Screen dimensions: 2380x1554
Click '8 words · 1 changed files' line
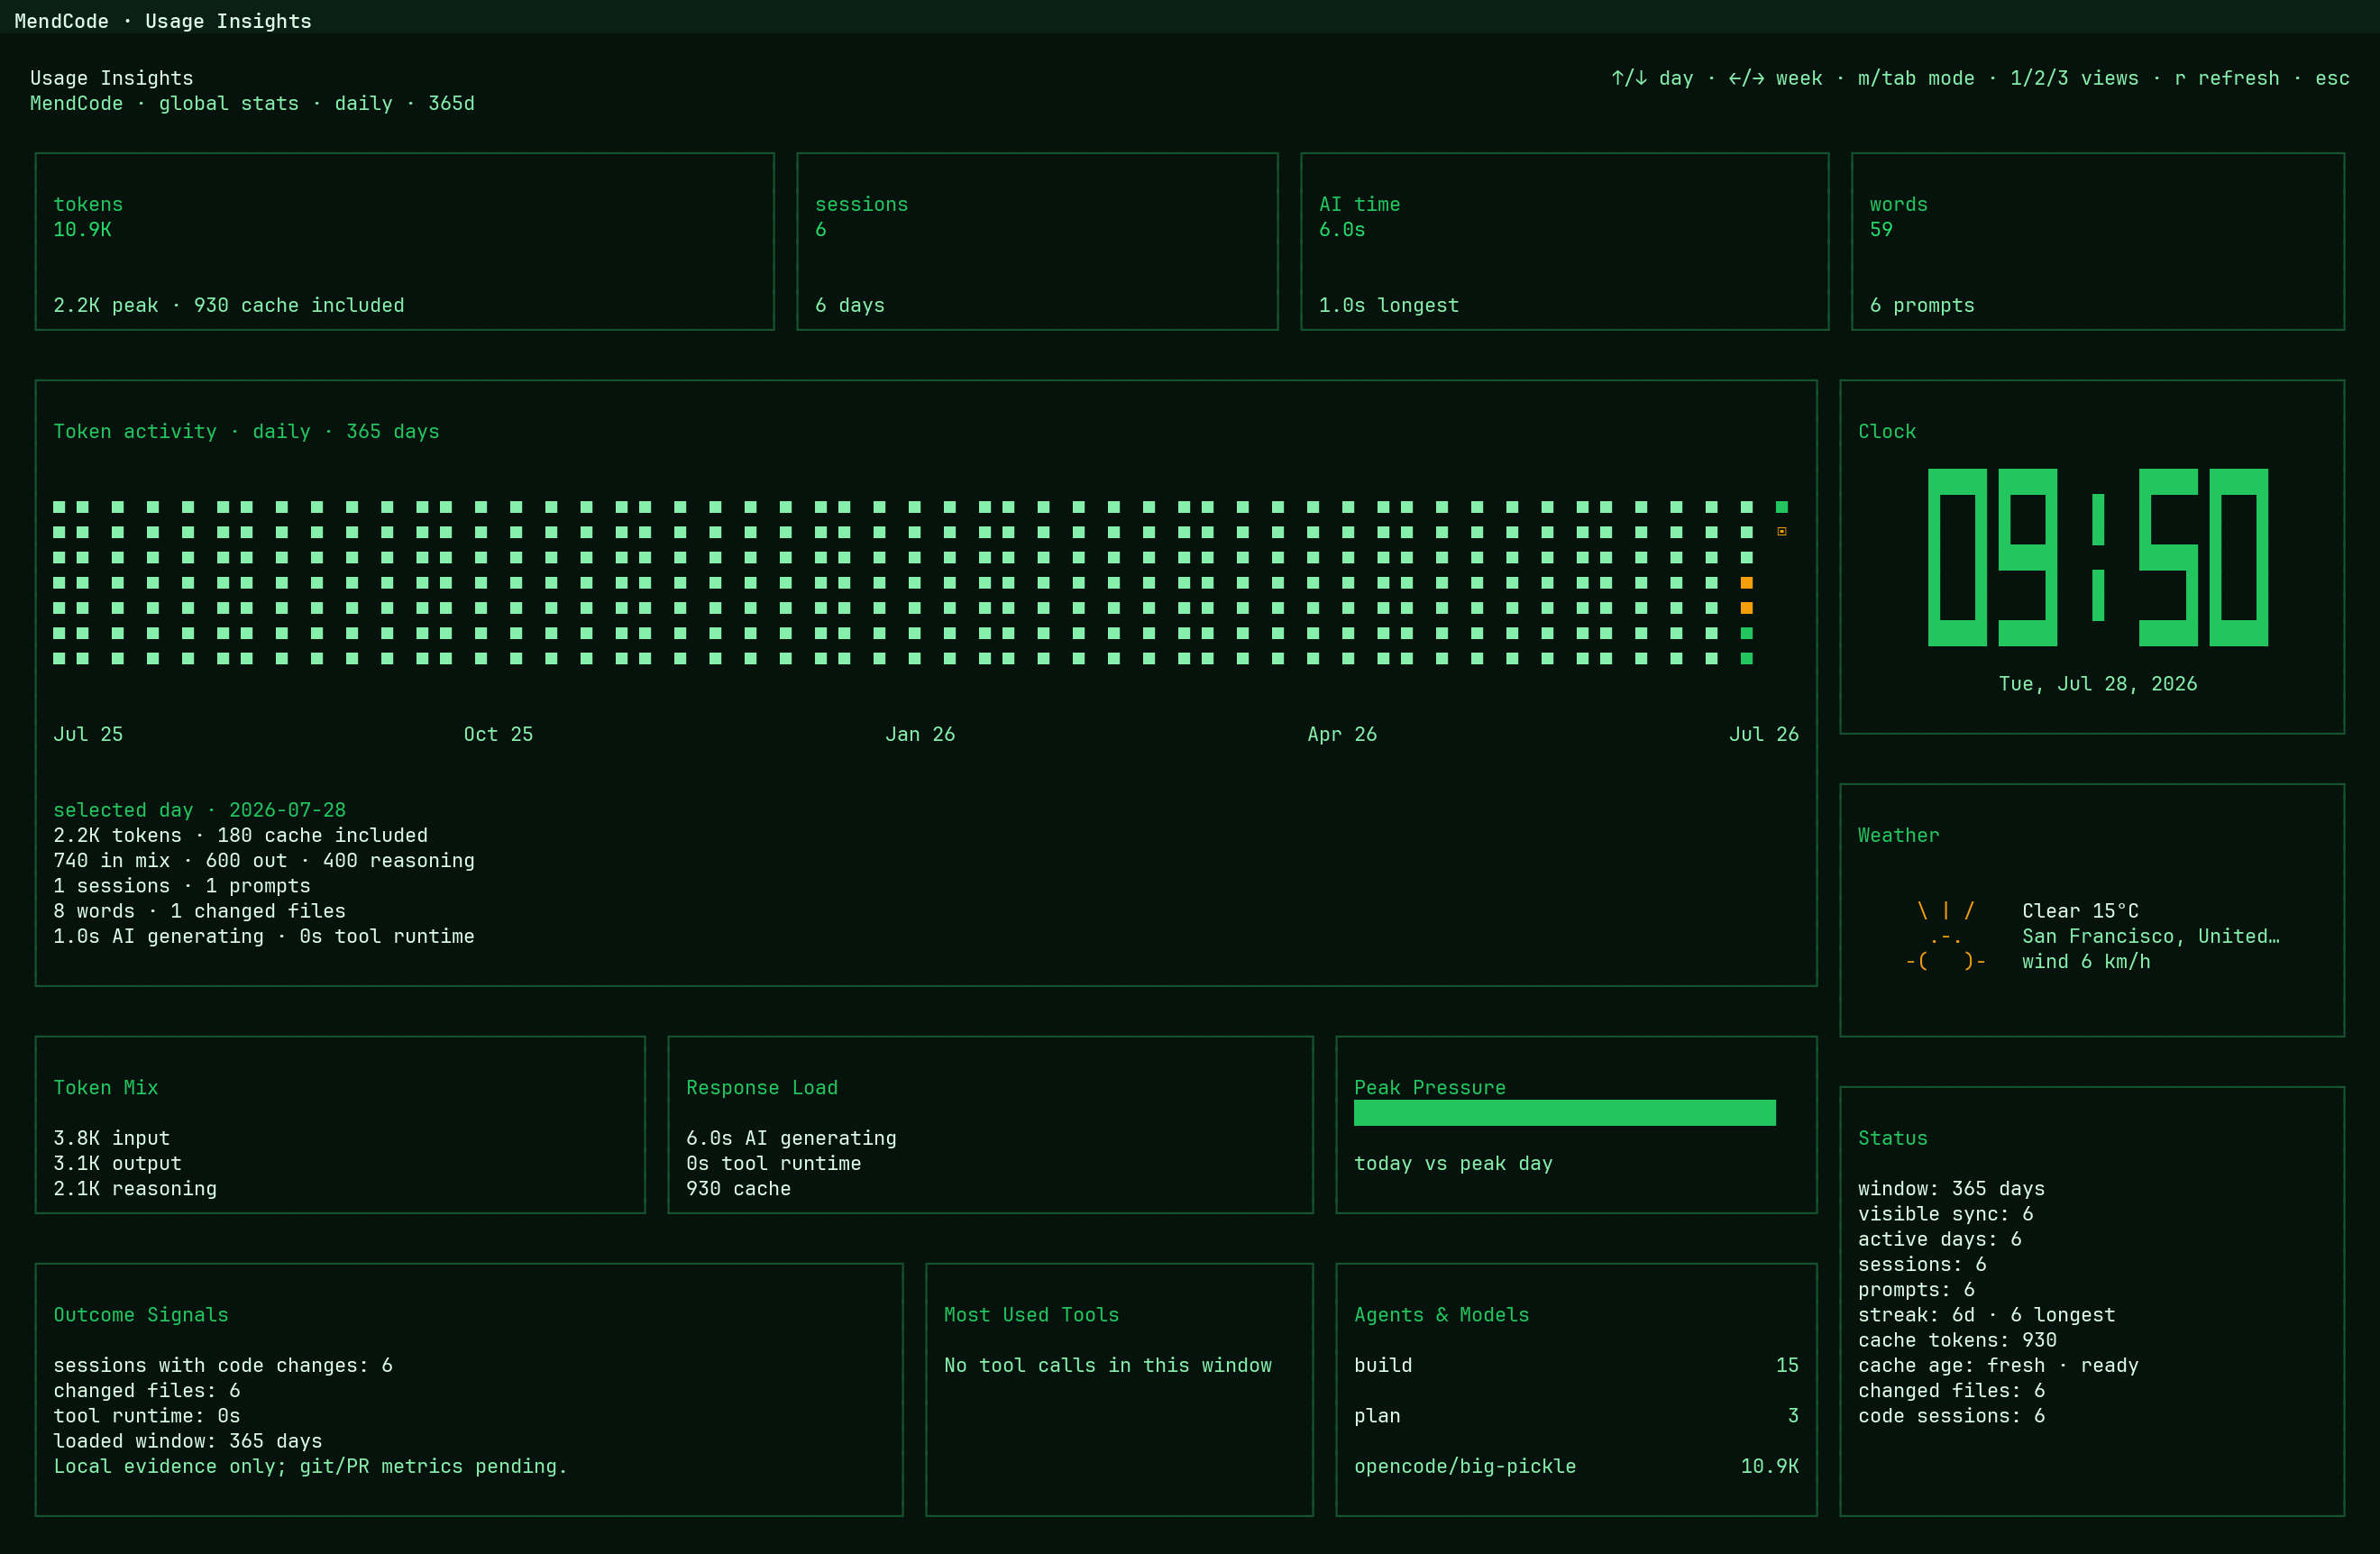click(199, 911)
